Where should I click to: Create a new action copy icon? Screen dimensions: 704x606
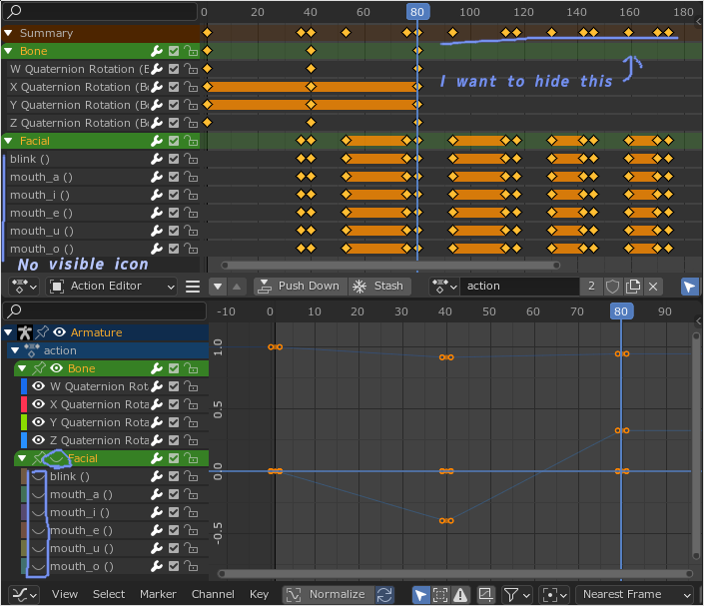point(633,286)
